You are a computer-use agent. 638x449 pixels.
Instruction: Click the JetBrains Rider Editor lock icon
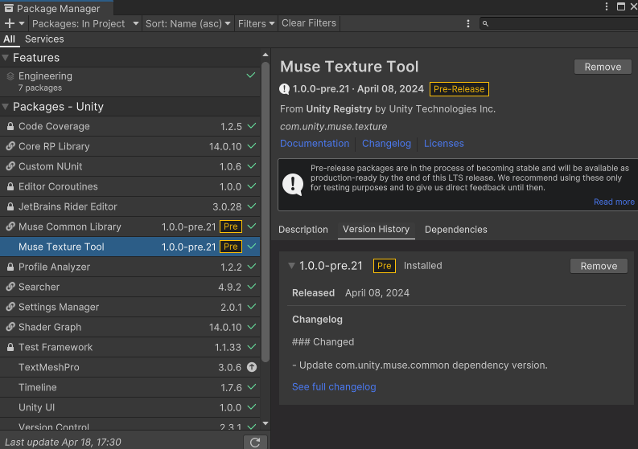point(10,206)
